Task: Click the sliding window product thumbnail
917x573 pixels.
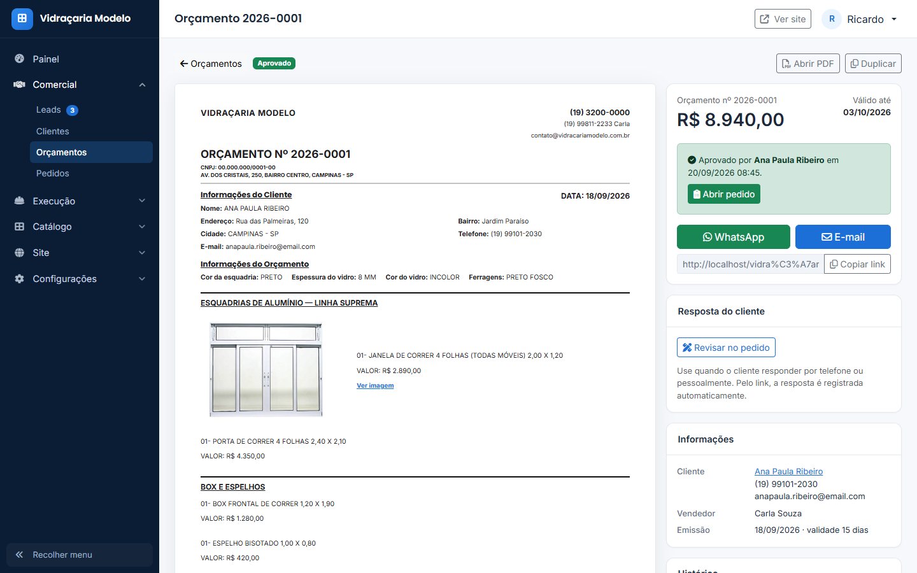Action: [266, 370]
